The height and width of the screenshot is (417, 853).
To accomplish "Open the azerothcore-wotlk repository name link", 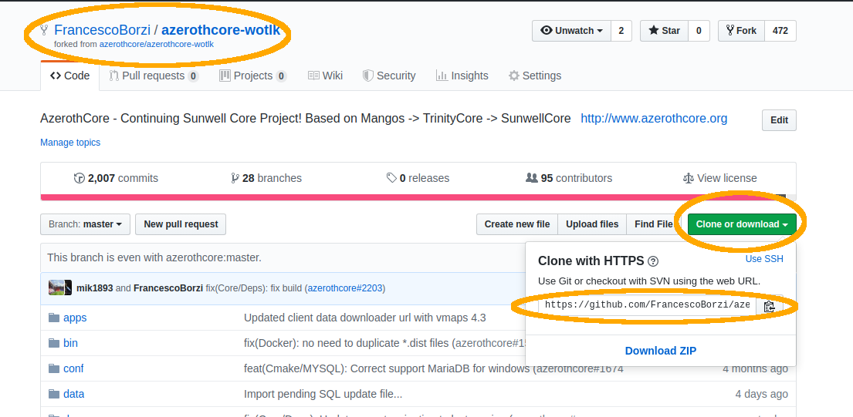I will pos(221,30).
